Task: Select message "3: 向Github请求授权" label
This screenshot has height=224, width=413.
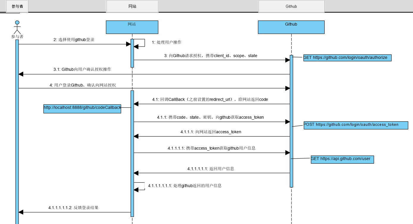Action: point(211,56)
